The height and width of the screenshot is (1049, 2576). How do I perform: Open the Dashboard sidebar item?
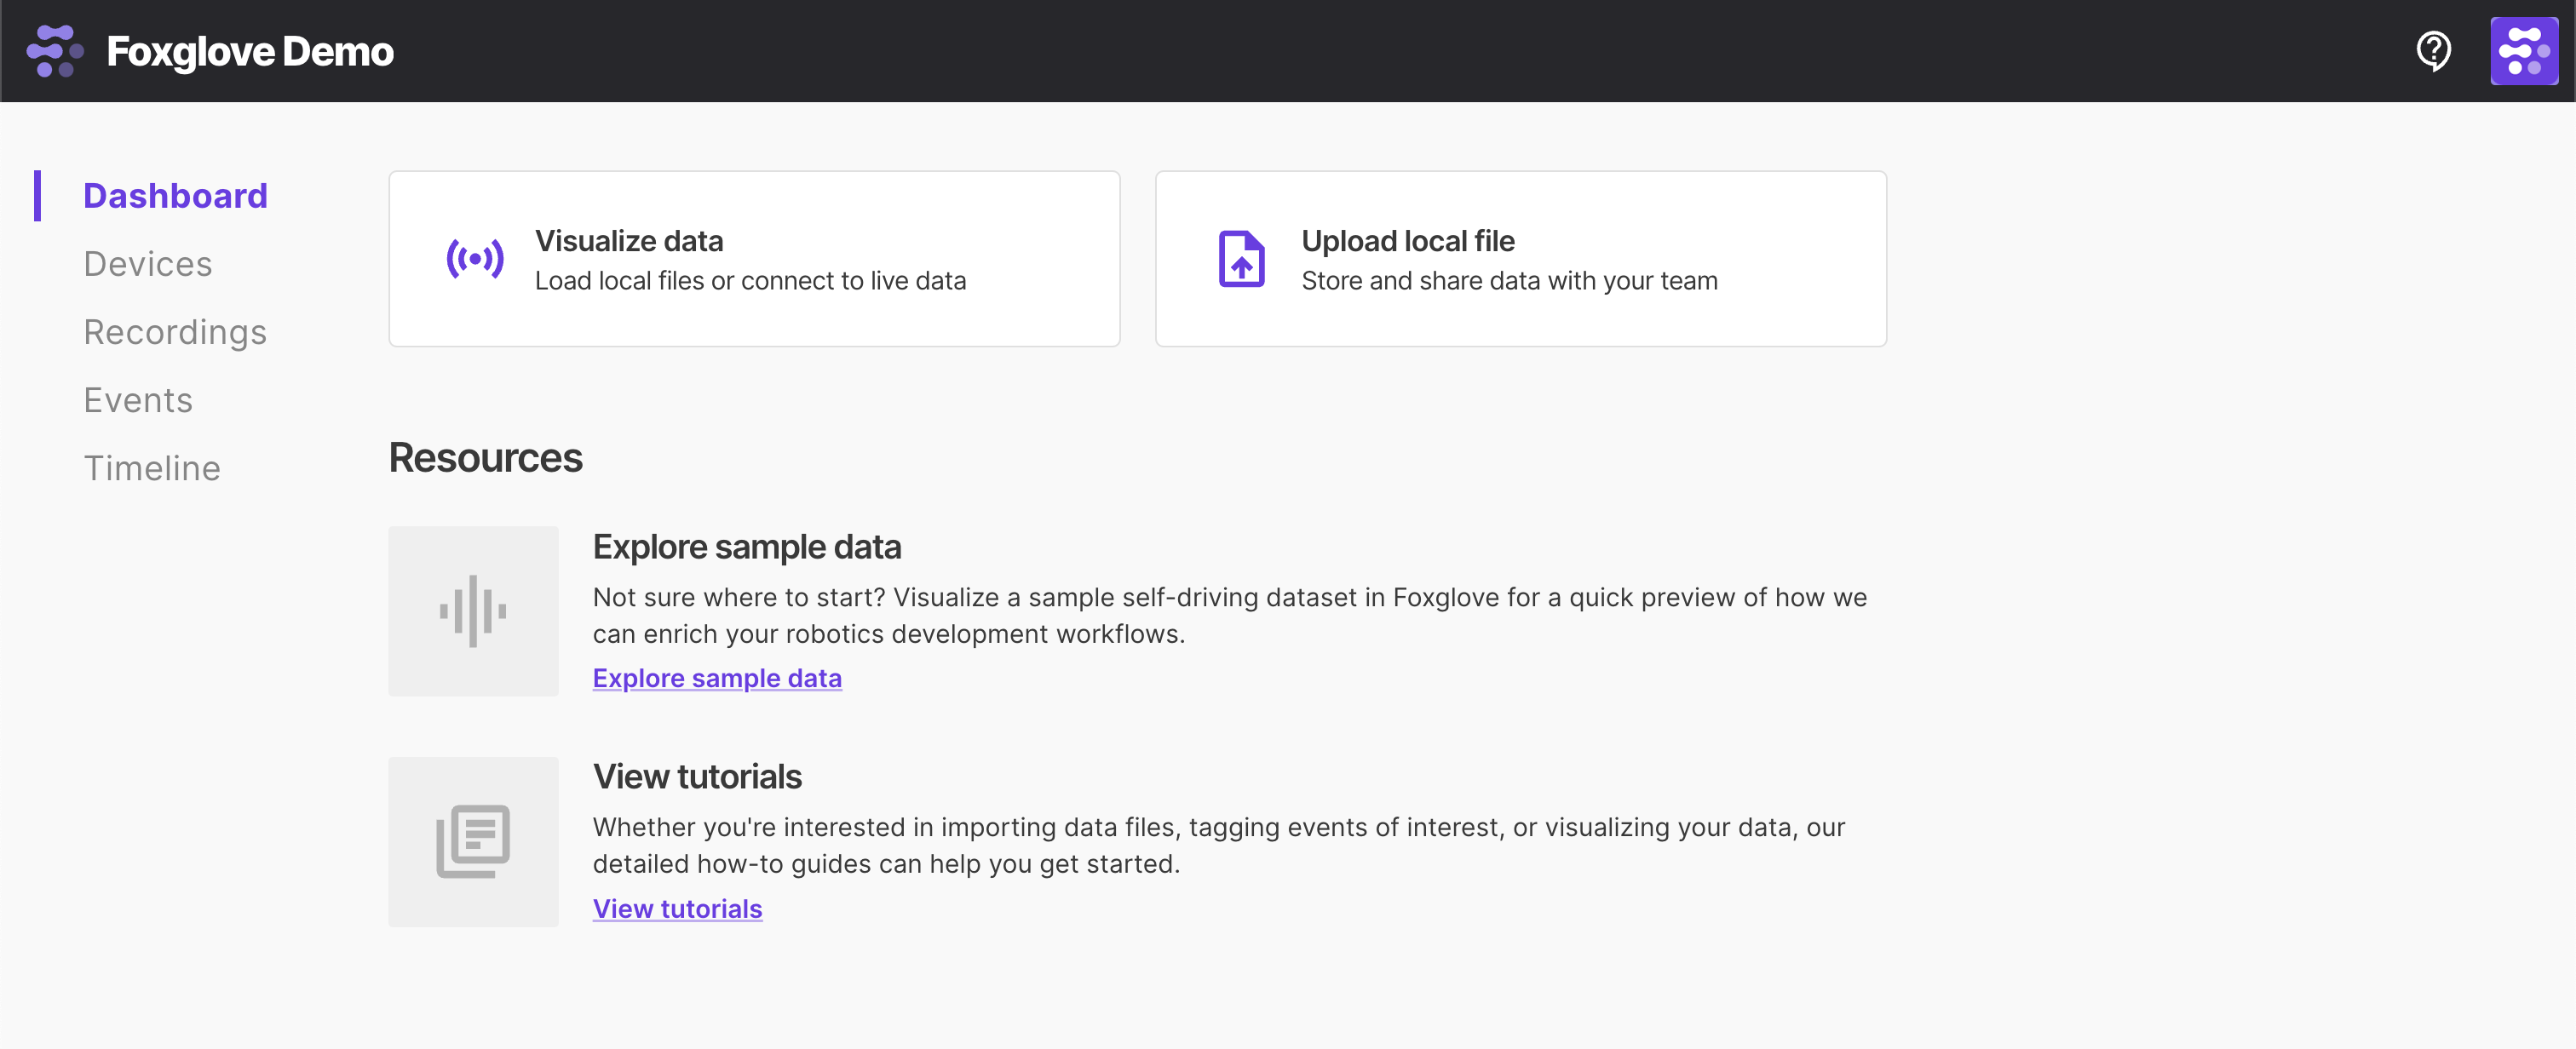175,196
